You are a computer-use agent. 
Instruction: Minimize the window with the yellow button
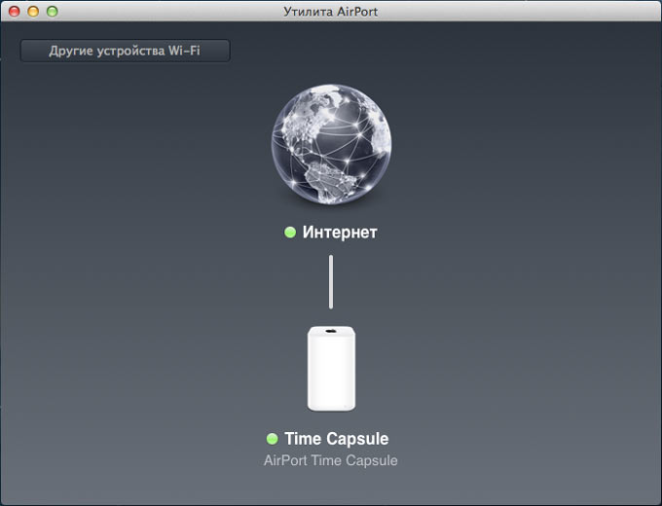click(33, 12)
